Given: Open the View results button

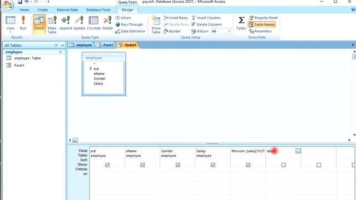Looking at the screenshot, I should point(10,23).
